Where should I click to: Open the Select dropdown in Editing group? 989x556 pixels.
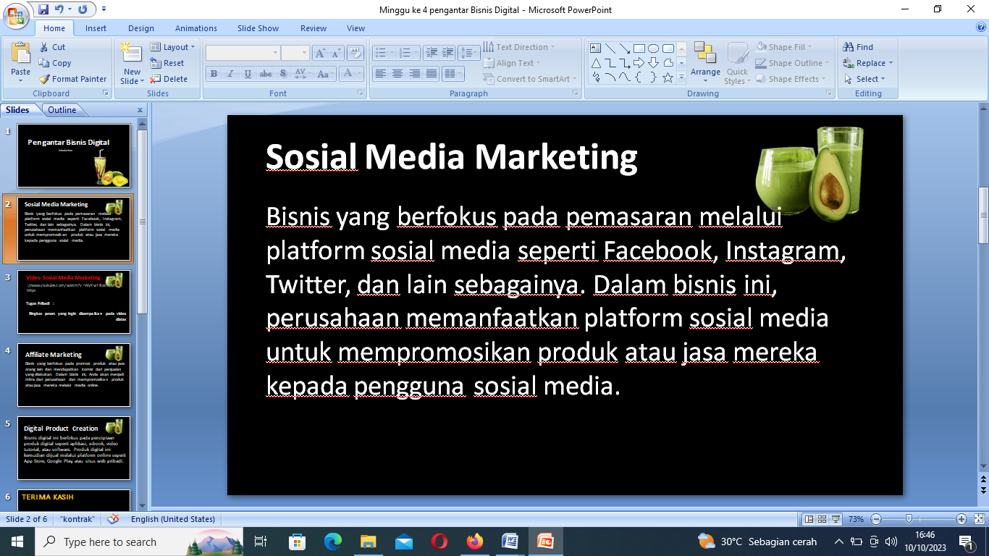(867, 79)
